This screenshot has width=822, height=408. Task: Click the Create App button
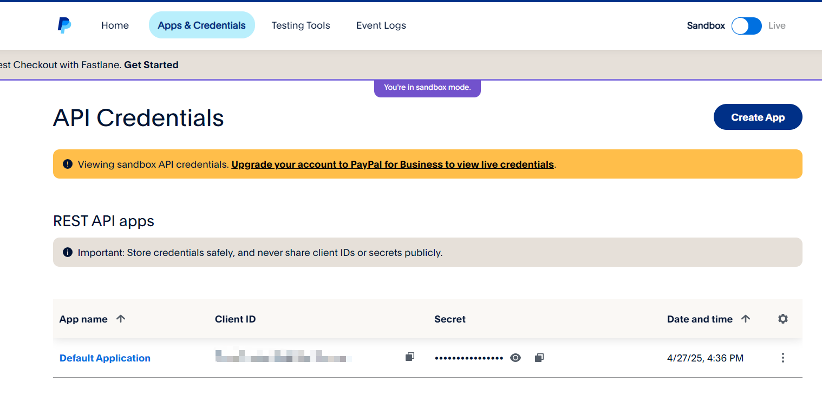(x=758, y=117)
